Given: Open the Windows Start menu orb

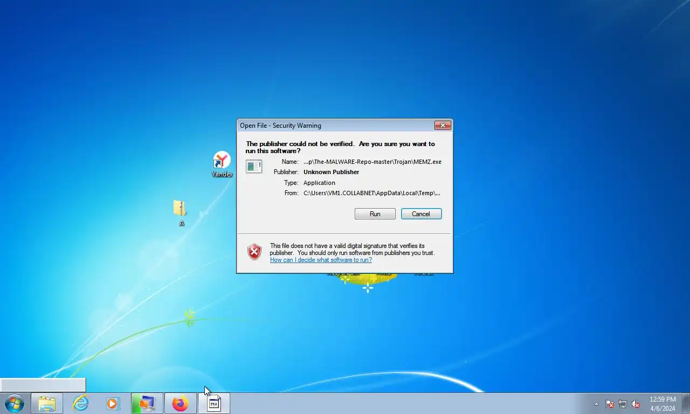Looking at the screenshot, I should click(x=14, y=403).
